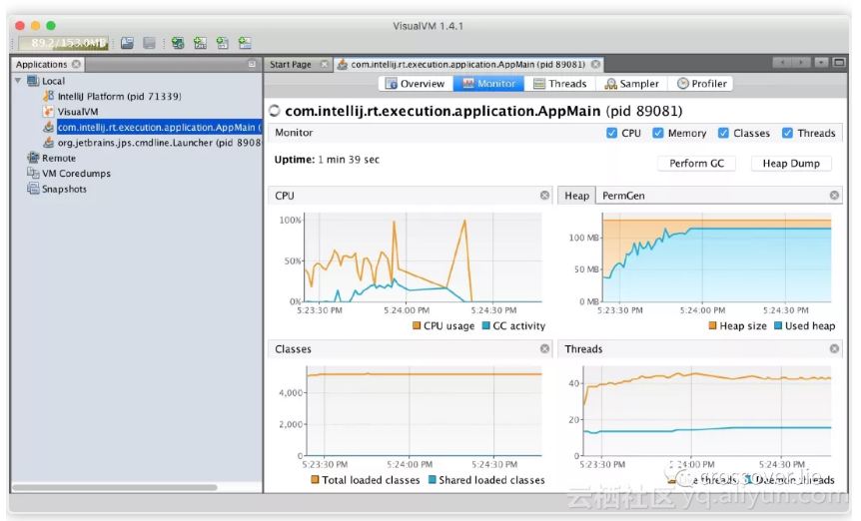Uncheck the CPU checkbox
Viewport: 861px width, 521px height.
[x=611, y=133]
